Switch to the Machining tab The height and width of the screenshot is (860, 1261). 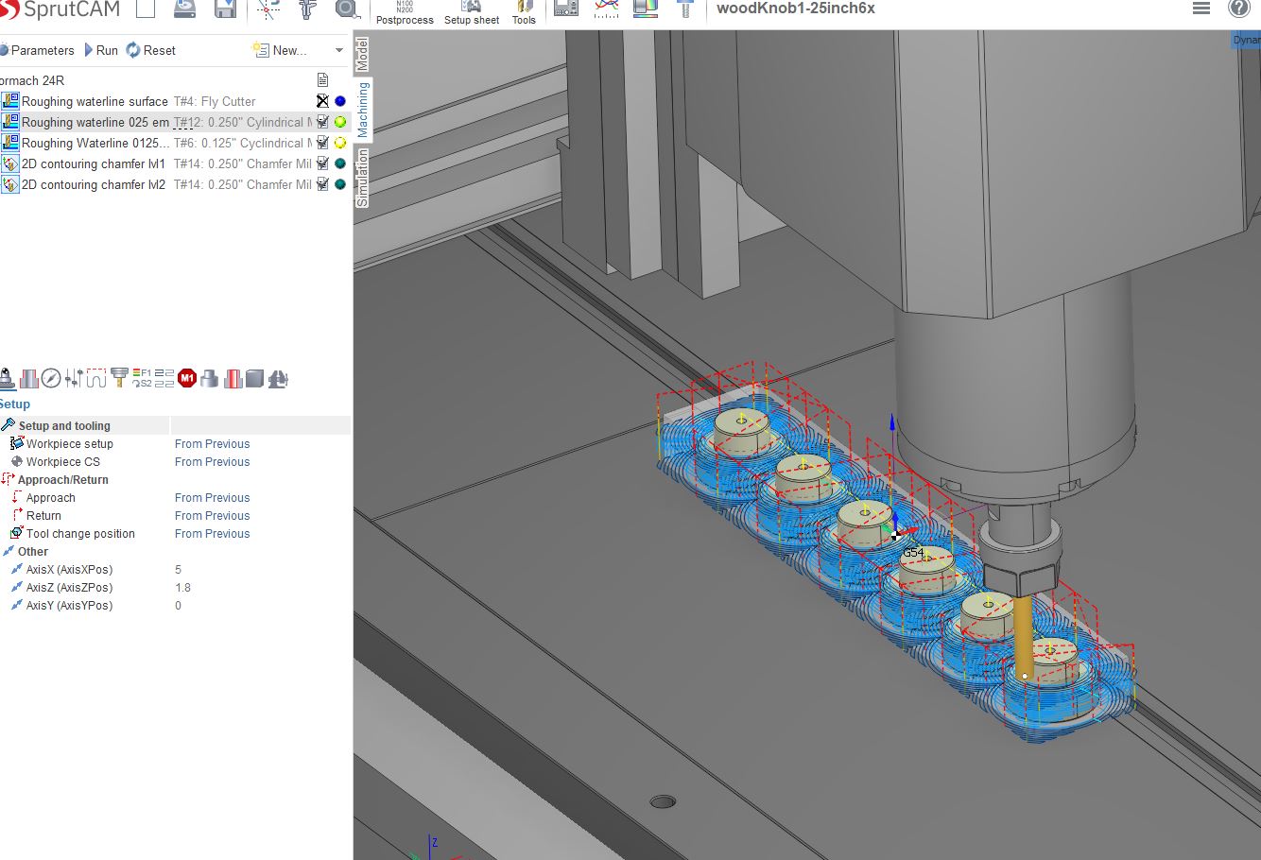pyautogui.click(x=362, y=110)
